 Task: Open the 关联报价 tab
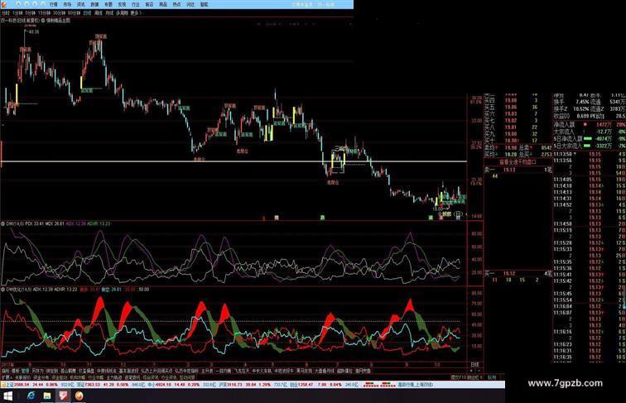coord(22,377)
